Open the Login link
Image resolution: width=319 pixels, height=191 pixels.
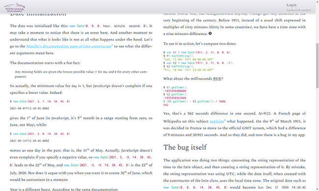(x=292, y=5)
